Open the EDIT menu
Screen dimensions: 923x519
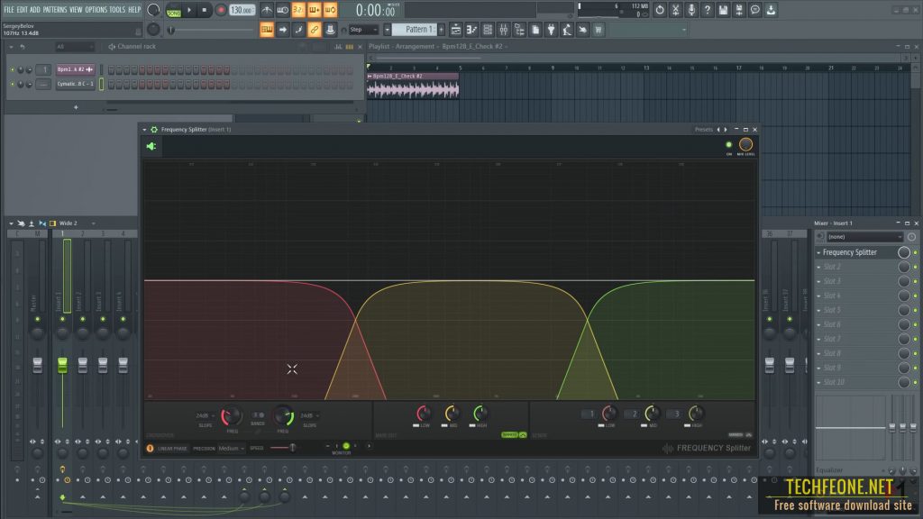point(22,9)
